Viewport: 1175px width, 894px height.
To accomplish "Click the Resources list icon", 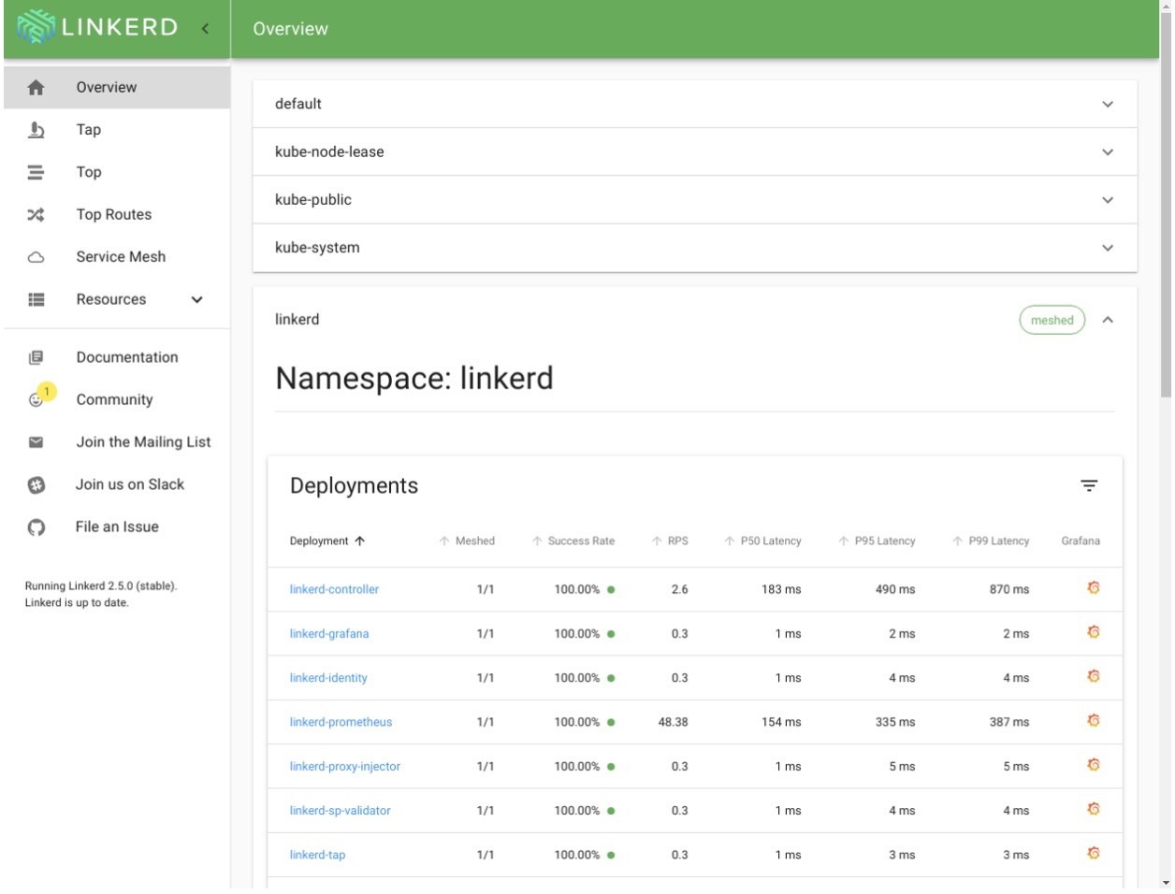I will pyautogui.click(x=36, y=299).
